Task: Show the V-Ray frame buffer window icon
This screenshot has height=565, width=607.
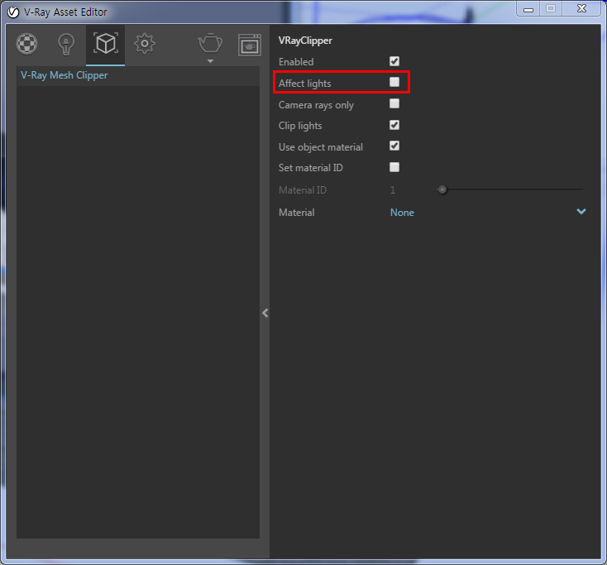Action: (249, 45)
